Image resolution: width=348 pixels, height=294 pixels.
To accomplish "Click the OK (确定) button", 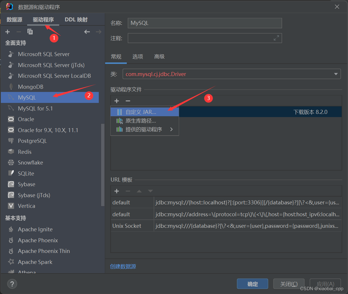I will [252, 284].
